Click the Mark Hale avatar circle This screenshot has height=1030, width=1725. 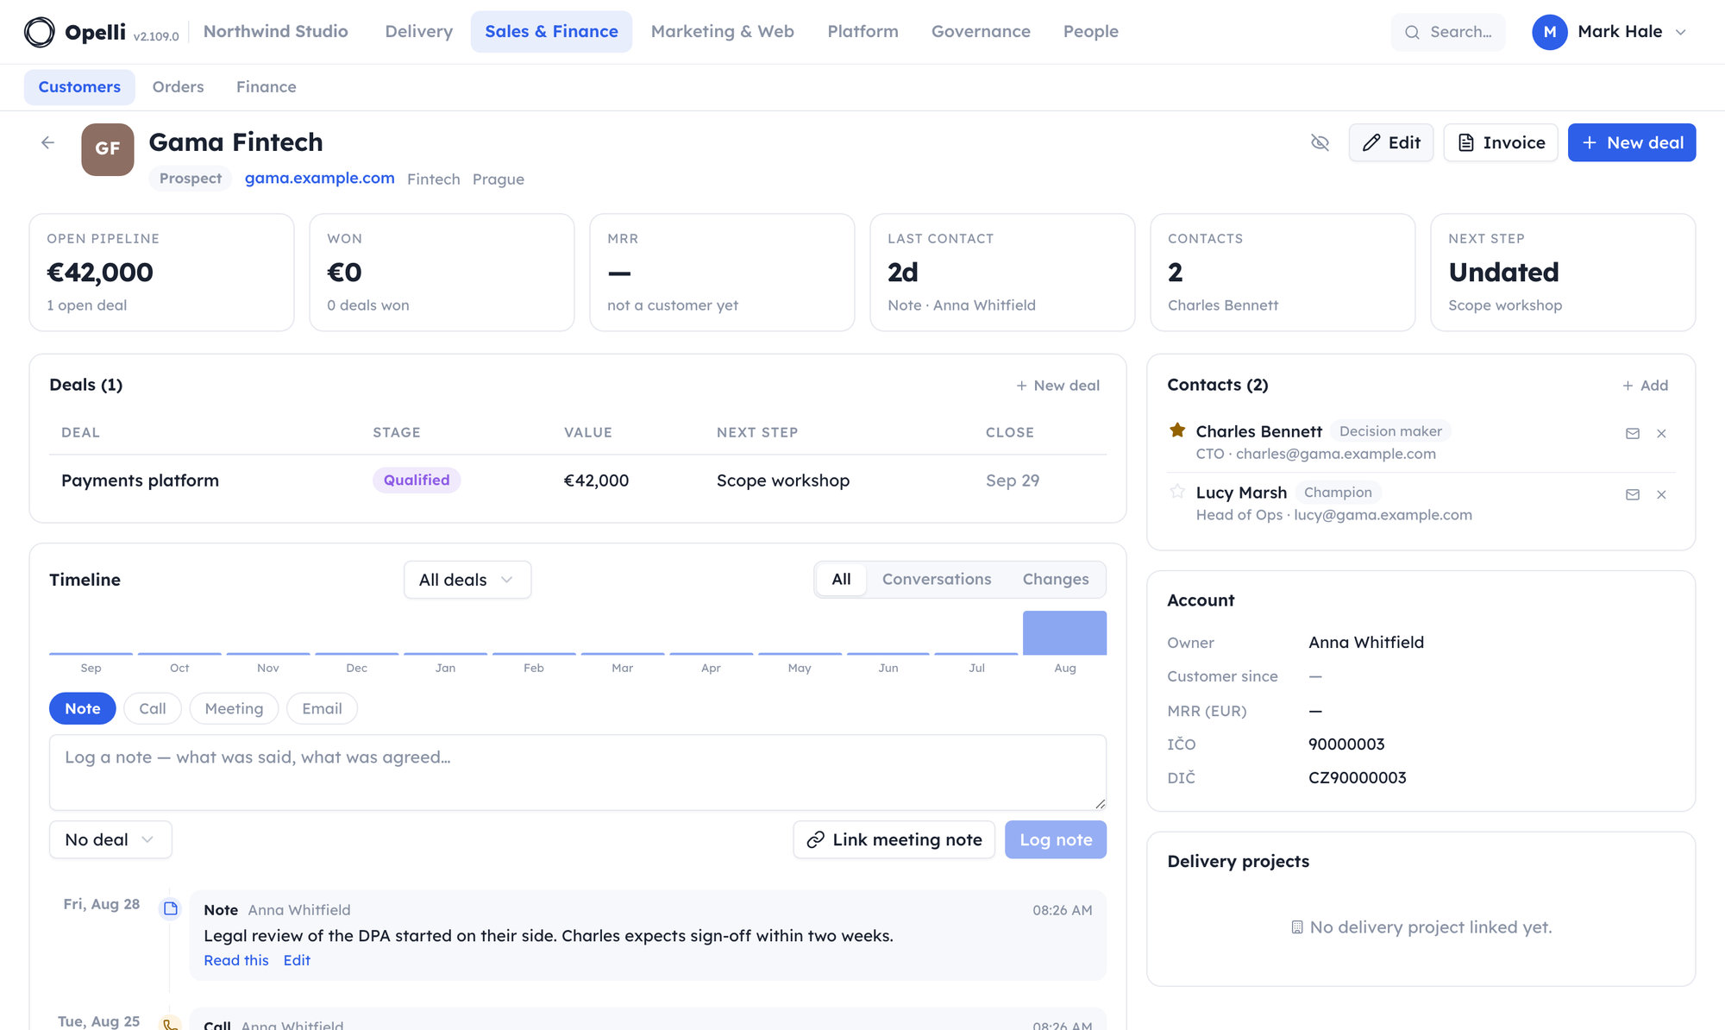pyautogui.click(x=1550, y=32)
